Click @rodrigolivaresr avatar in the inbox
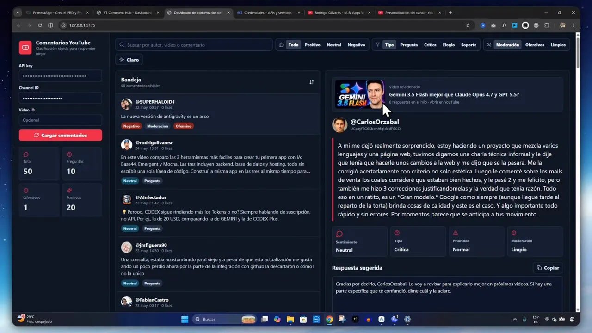Viewport: 592px width, 333px height. pyautogui.click(x=127, y=145)
